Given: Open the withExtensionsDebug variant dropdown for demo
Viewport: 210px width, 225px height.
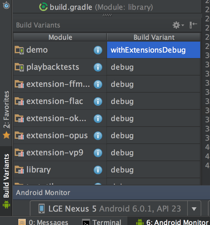Looking at the screenshot, I should [x=153, y=50].
